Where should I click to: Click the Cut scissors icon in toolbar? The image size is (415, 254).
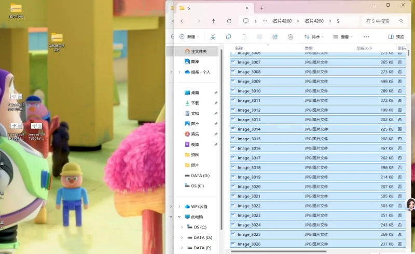[x=213, y=37]
